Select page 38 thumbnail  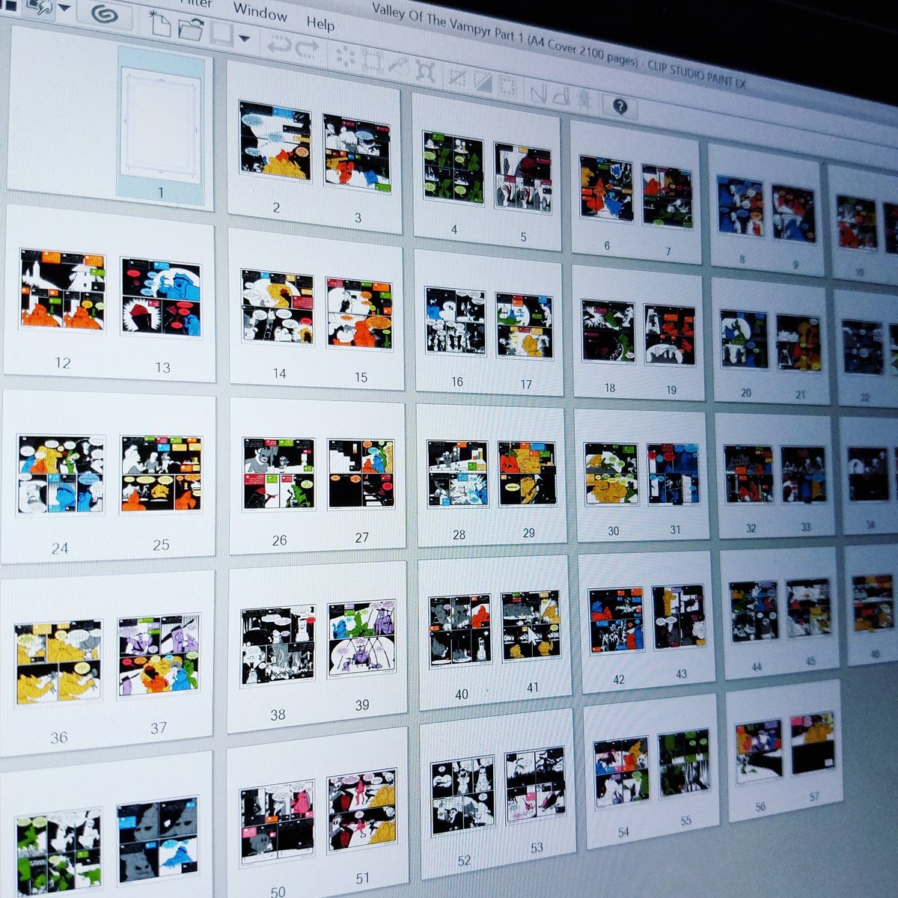coord(278,646)
